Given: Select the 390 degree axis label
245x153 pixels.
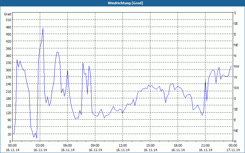Looking at the screenshot, I should pos(9,49).
